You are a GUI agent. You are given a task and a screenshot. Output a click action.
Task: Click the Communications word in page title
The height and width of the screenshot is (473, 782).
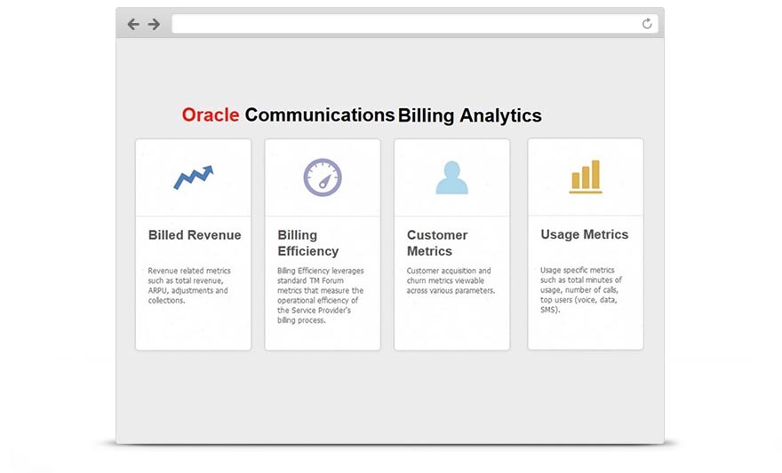coord(319,115)
